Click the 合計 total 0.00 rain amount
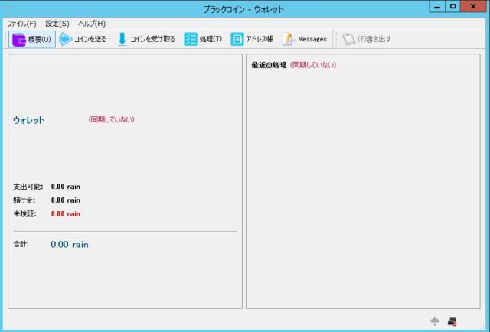 click(70, 245)
